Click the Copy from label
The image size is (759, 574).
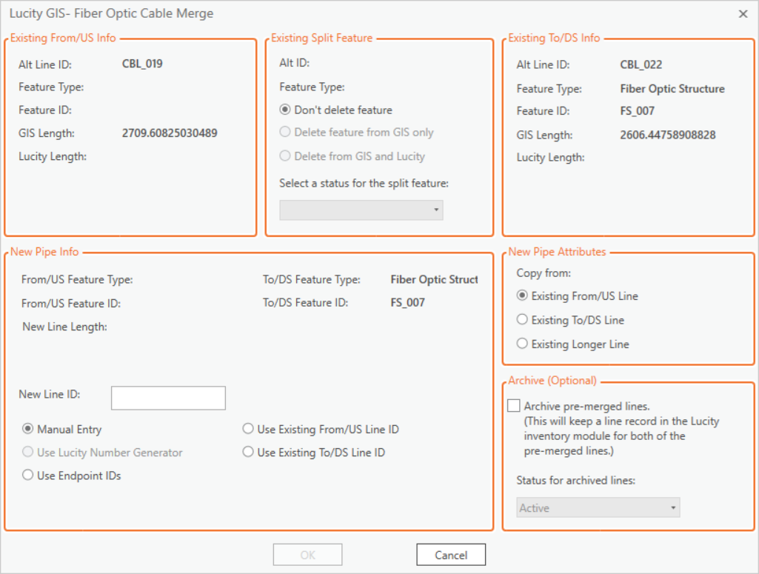[x=544, y=273]
